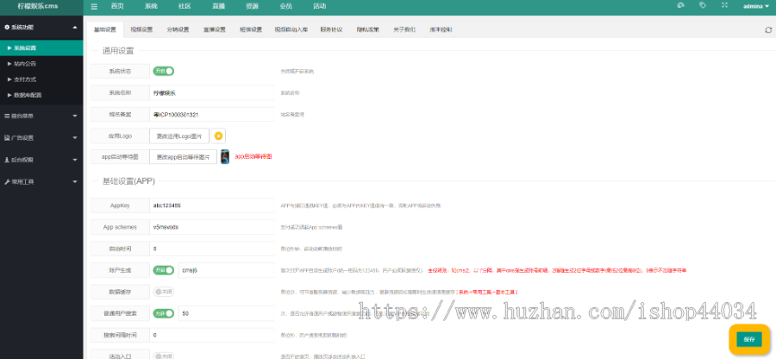Switch to the 服务协议 tab

[x=331, y=29]
